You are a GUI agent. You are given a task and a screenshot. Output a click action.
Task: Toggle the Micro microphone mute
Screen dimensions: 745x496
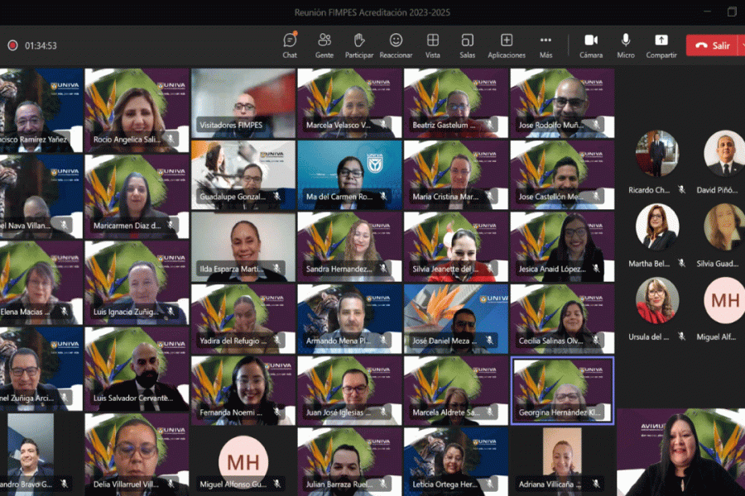tap(626, 45)
